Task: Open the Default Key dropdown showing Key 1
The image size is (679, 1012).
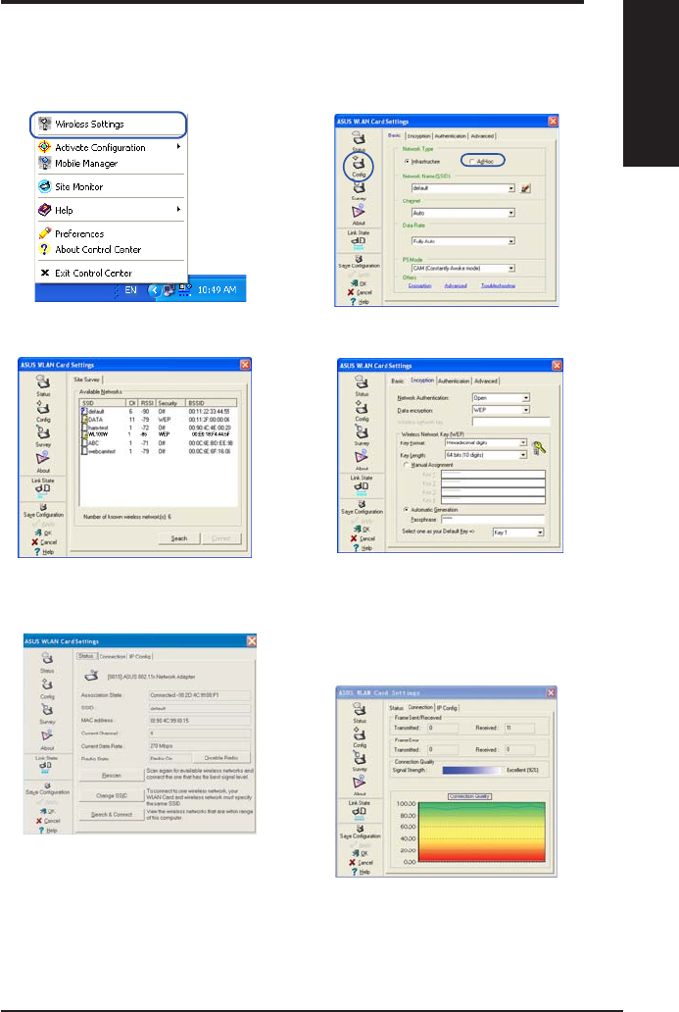Action: [518, 532]
